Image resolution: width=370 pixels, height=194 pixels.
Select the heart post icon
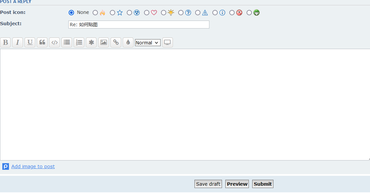pos(147,13)
